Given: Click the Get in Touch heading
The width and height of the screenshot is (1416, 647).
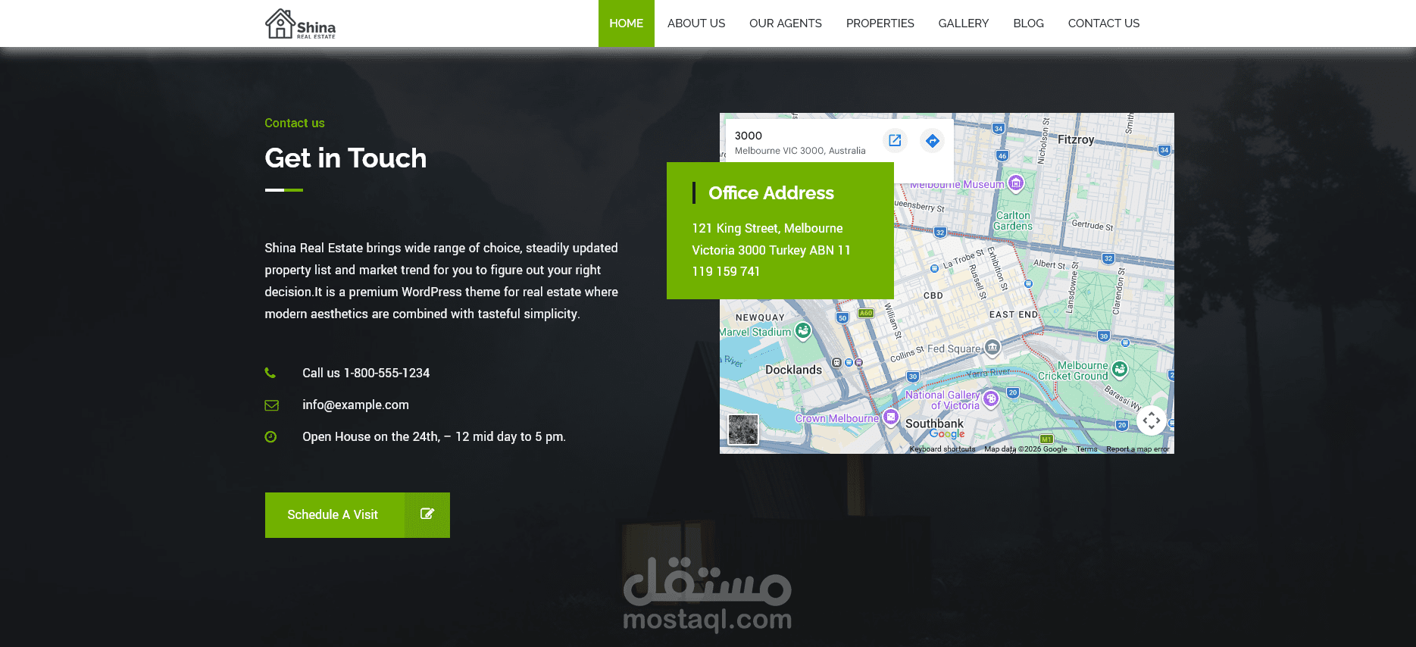Looking at the screenshot, I should (345, 158).
